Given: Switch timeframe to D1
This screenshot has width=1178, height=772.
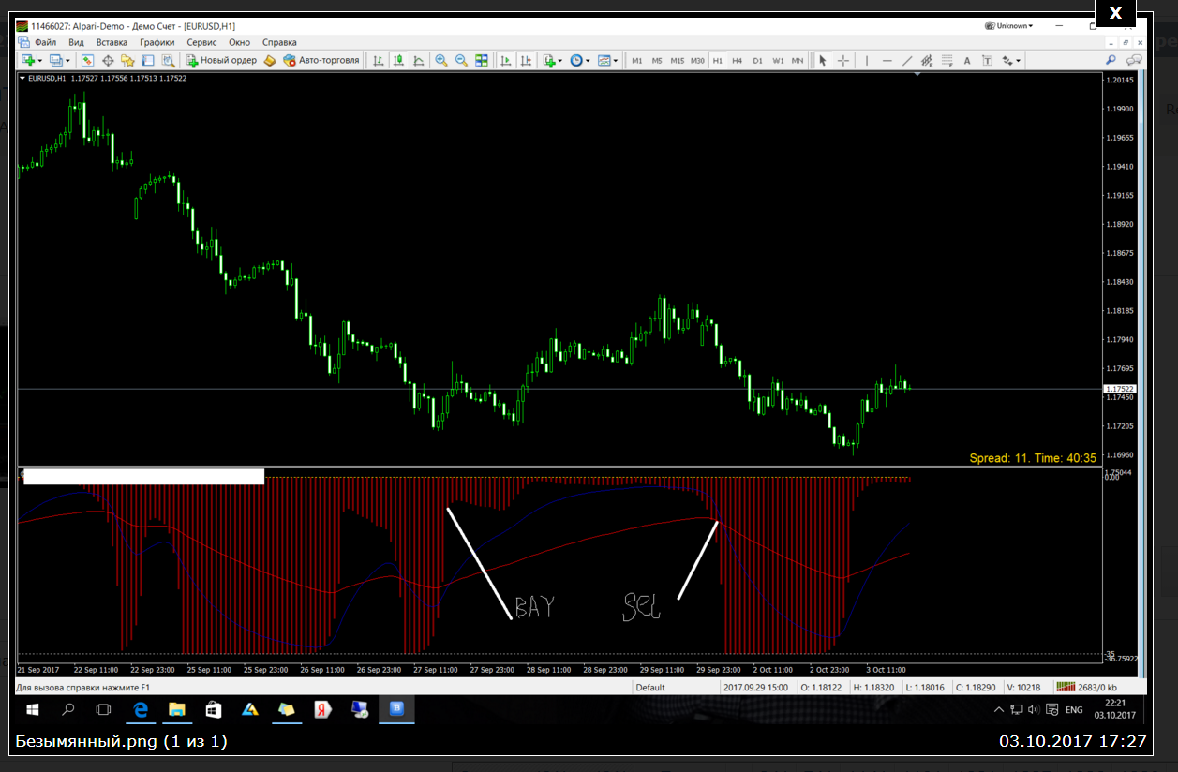Looking at the screenshot, I should 757,60.
